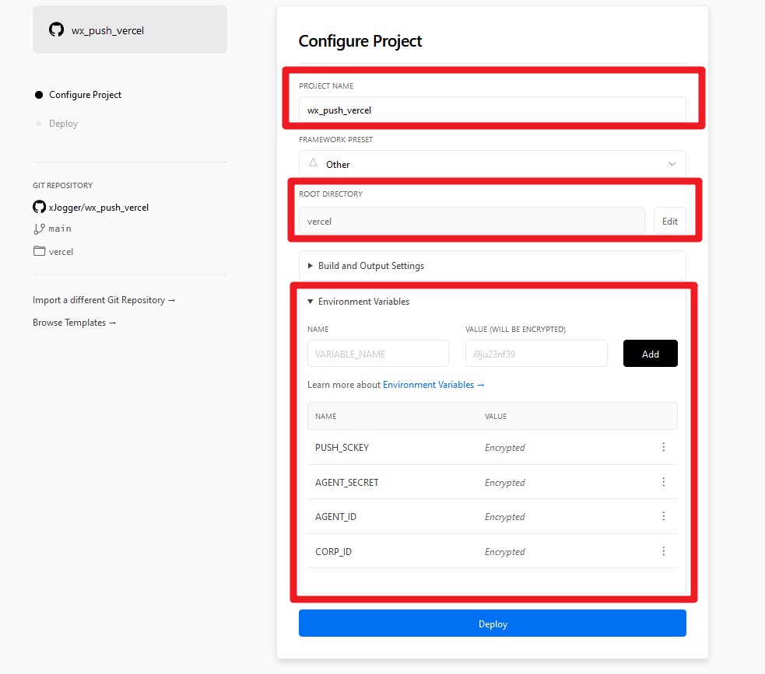Screen dimensions: 765x674
Task: Click the git branch icon beside main
Action: pos(39,229)
